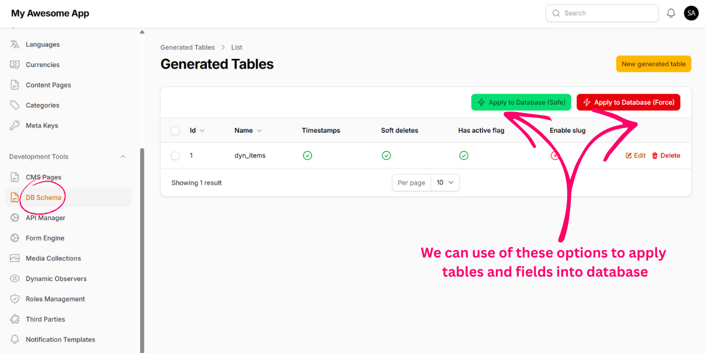Viewport: 705px width, 353px height.
Task: Click the Currencies banknote icon
Action: click(15, 65)
